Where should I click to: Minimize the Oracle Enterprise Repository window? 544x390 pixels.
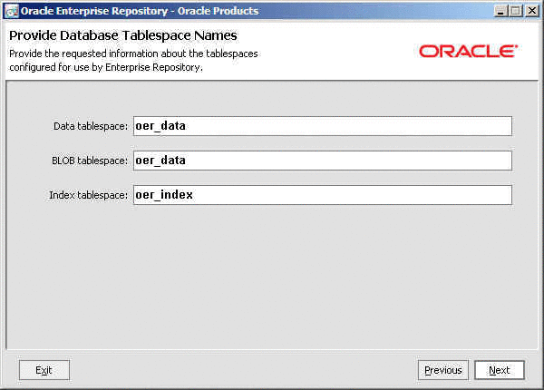point(500,11)
